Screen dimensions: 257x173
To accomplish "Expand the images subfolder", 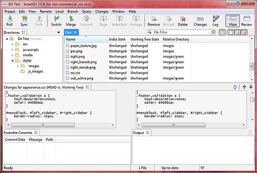I will click(x=18, y=66).
